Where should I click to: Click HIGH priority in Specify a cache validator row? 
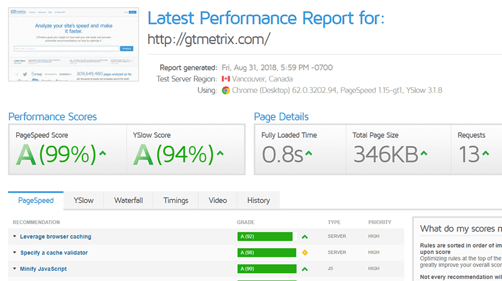(x=374, y=252)
